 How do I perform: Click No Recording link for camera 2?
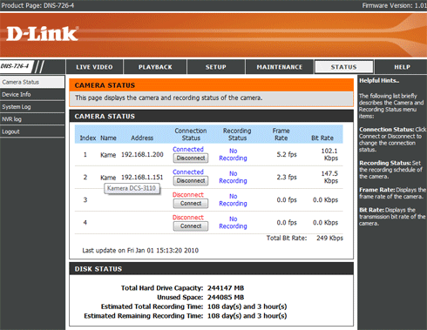tap(233, 178)
